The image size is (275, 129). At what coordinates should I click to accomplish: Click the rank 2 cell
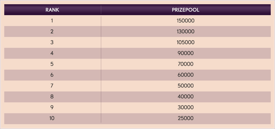[52, 31]
